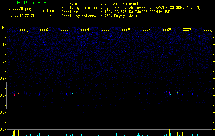Click the 2222 time marker
This screenshot has width=215, height=136.
(x=44, y=29)
